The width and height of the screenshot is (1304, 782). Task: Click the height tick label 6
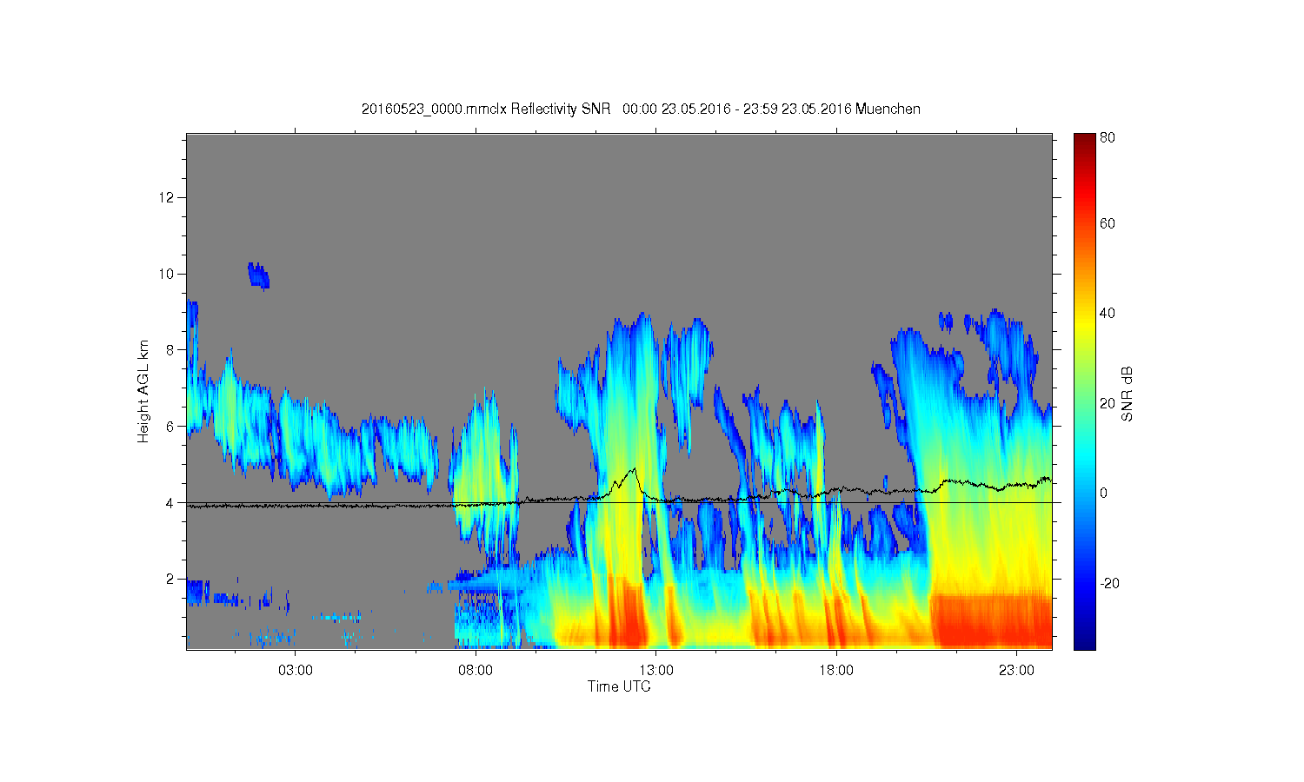pos(171,427)
